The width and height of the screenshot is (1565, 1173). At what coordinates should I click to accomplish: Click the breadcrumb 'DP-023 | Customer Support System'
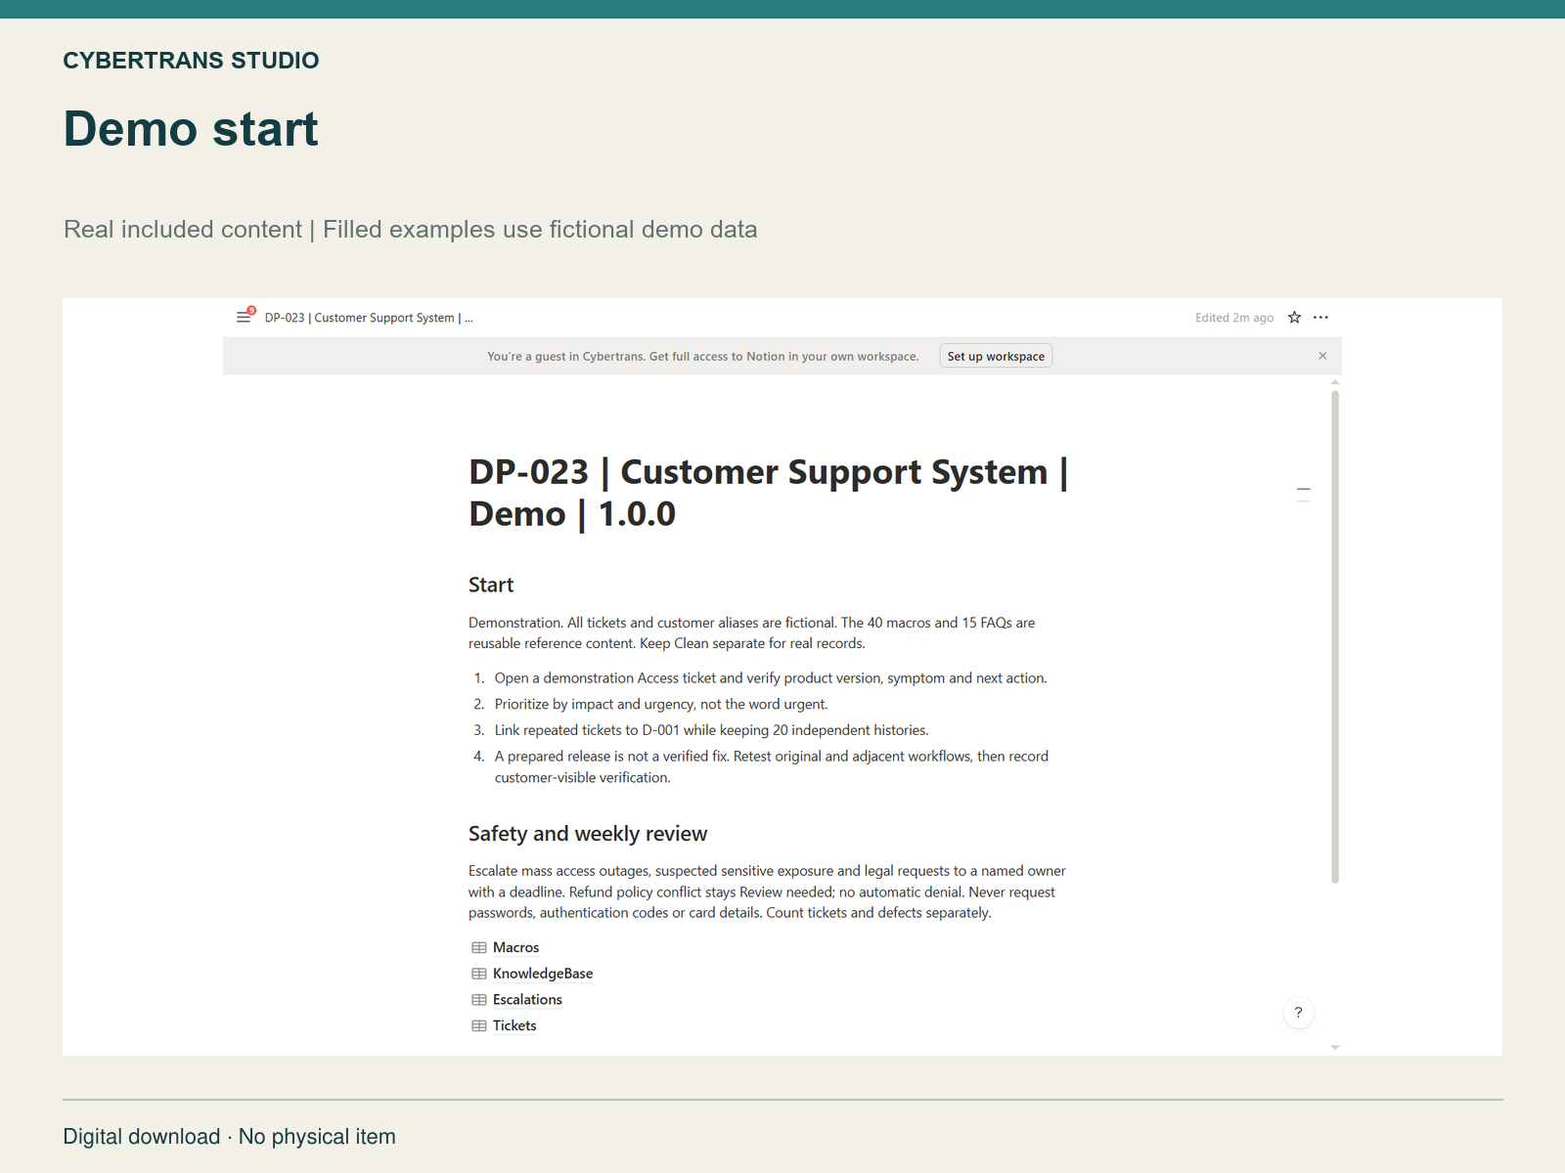pos(369,318)
